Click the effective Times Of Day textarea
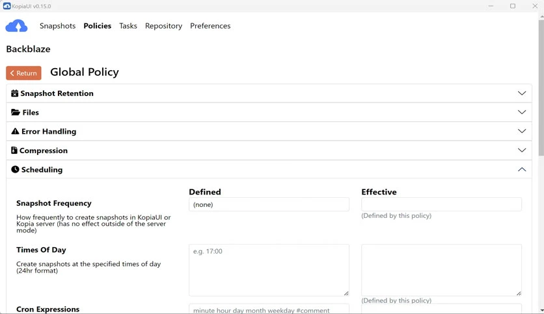The height and width of the screenshot is (314, 544). click(x=441, y=270)
